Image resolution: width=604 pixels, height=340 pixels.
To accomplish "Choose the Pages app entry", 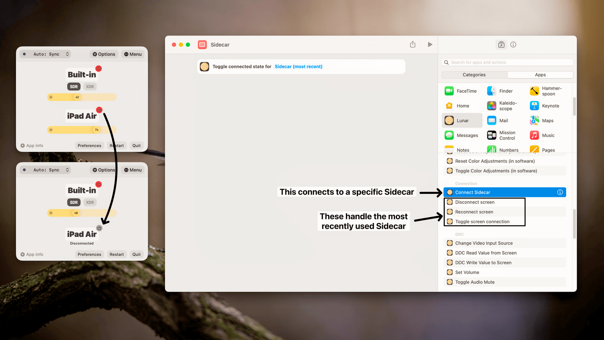I will tap(542, 149).
